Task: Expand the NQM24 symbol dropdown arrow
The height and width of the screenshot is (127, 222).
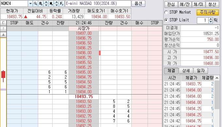Action: [30, 4]
